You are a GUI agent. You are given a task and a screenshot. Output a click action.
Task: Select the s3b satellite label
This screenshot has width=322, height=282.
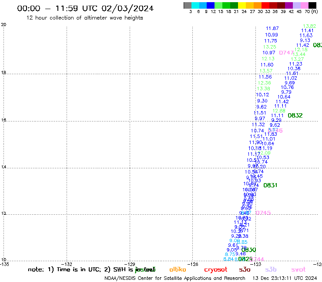click(271, 269)
